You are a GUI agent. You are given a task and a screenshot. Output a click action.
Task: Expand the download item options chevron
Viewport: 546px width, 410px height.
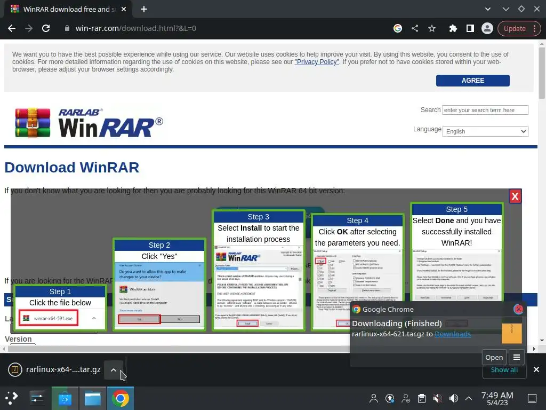(x=114, y=370)
